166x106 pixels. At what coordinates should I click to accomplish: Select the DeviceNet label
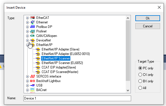pos(44,40)
